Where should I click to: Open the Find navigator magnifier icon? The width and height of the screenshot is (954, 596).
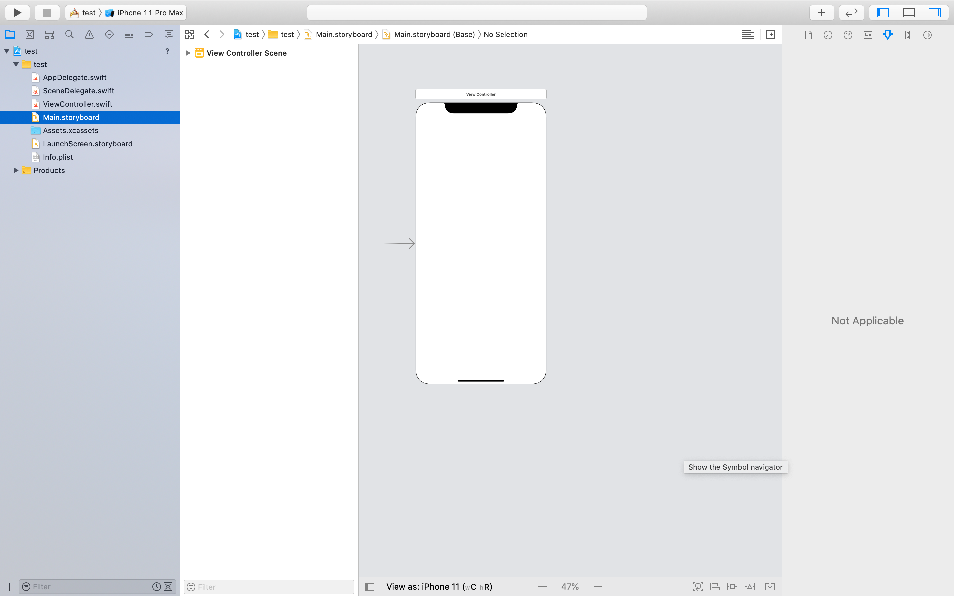(69, 35)
